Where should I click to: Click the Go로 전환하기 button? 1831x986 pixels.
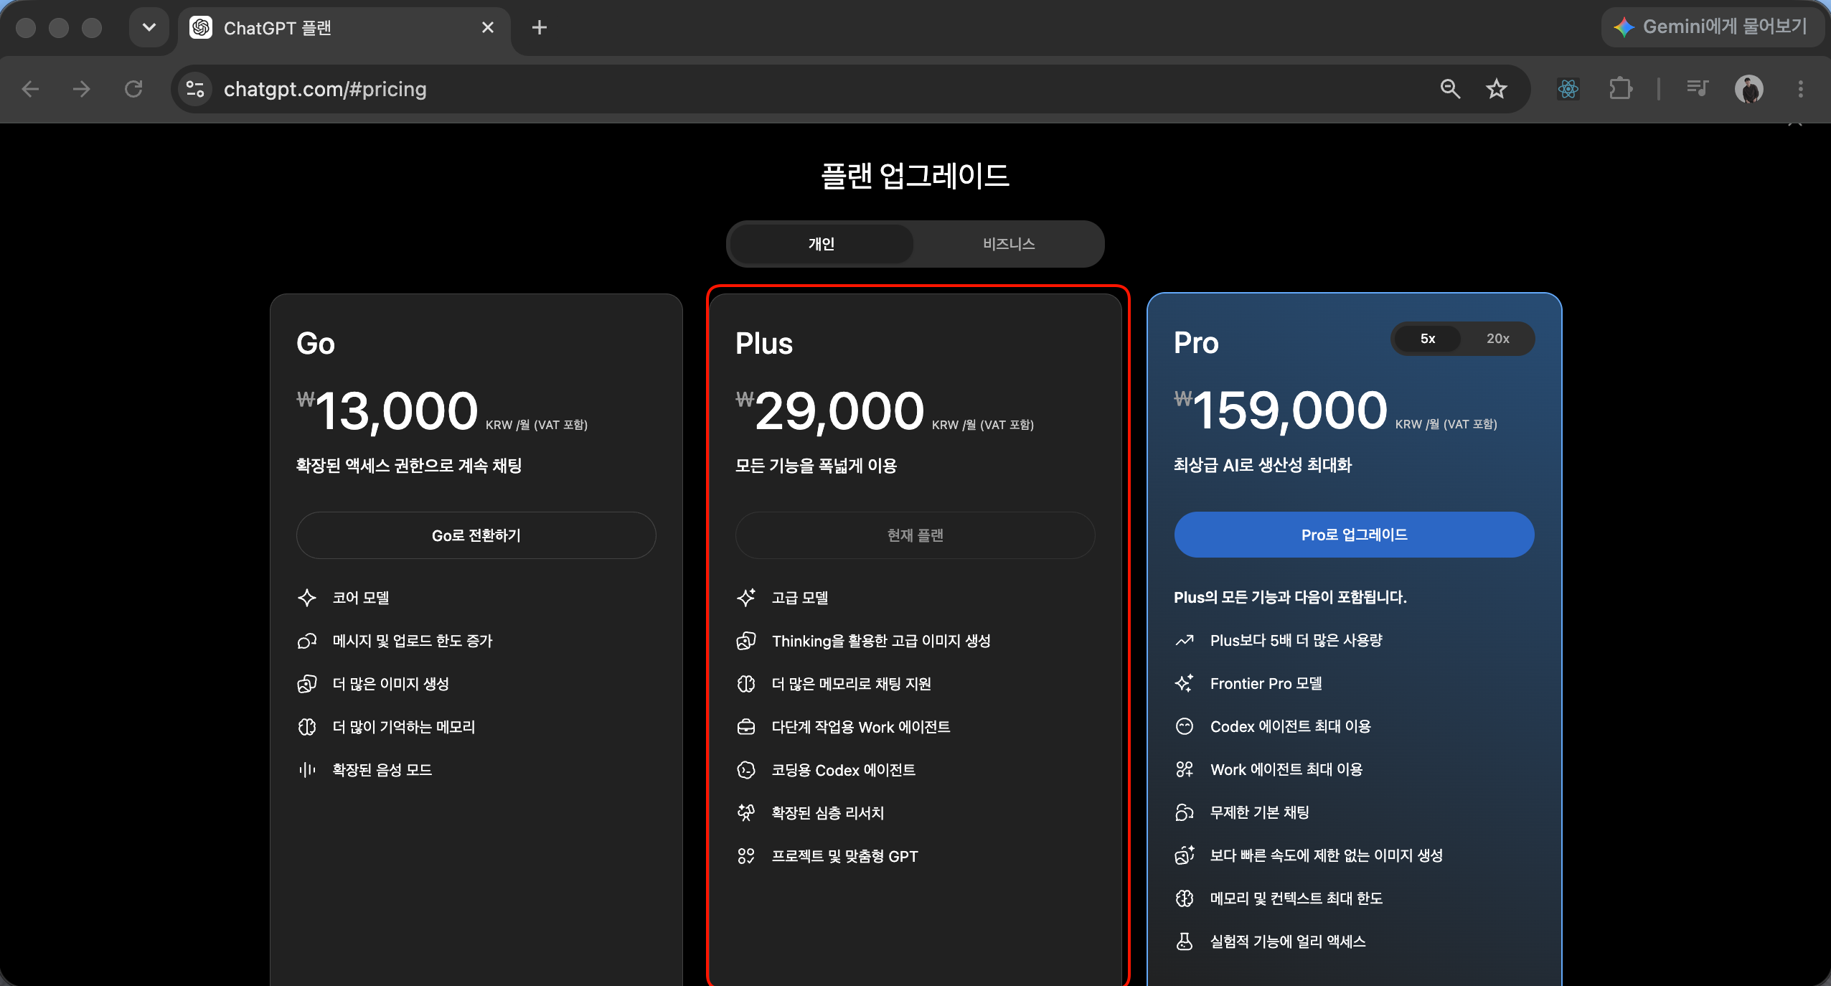point(476,535)
